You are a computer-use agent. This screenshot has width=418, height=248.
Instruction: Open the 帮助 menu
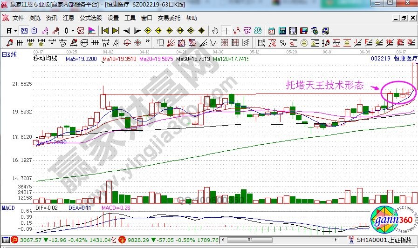(x=192, y=18)
